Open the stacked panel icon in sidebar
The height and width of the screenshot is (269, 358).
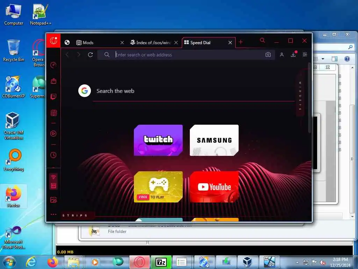[53, 186]
